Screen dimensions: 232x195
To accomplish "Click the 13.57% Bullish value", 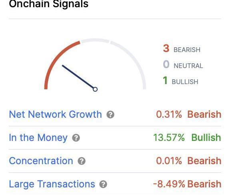I will point(187,138).
